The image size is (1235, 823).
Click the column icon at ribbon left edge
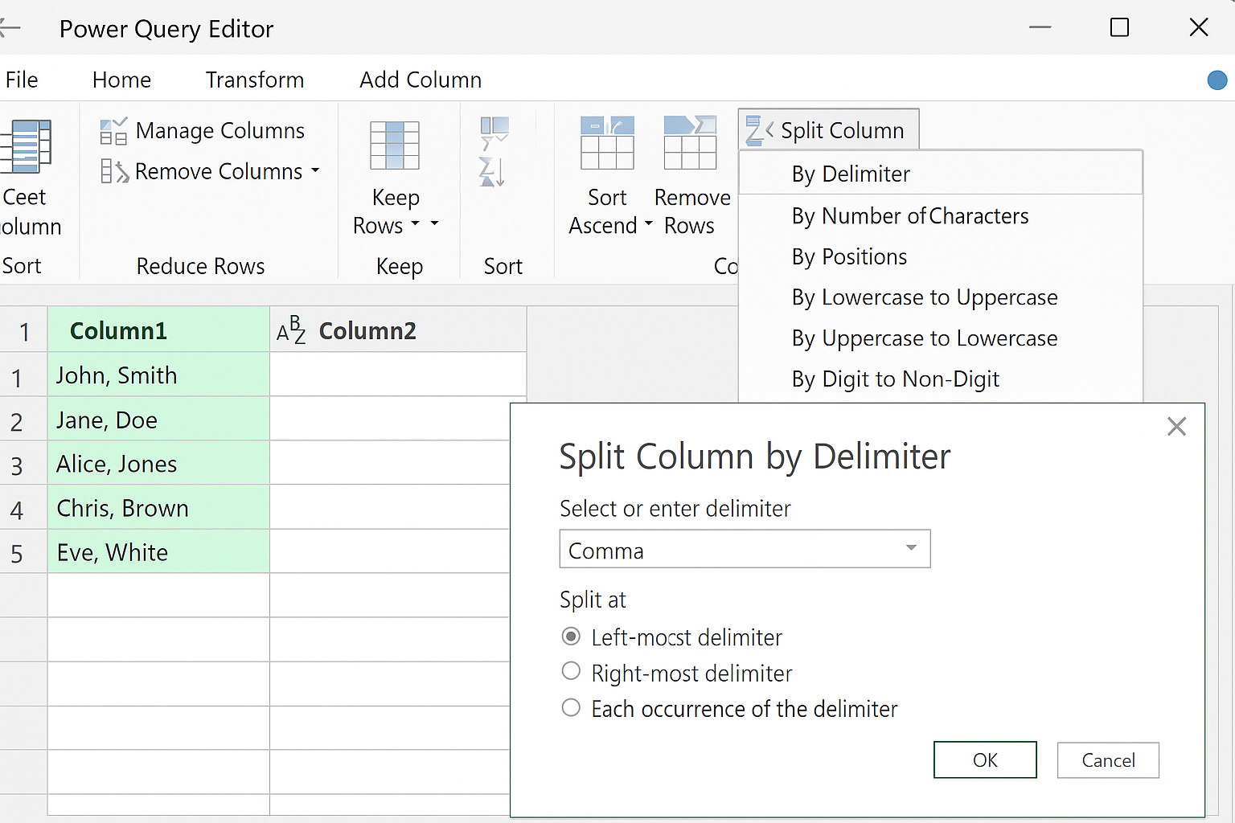tap(26, 146)
